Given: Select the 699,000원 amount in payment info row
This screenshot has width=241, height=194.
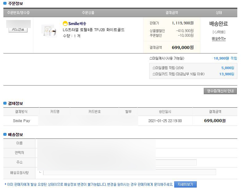Looking at the screenshot, I should click(215, 121).
